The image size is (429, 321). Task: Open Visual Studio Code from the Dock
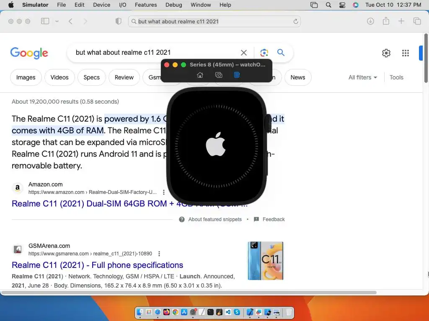(228, 312)
